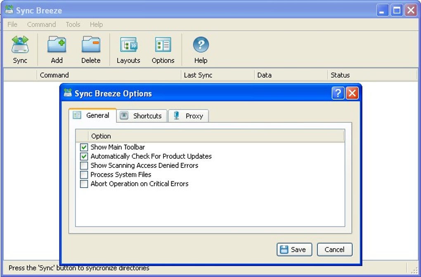Viewport: 421px width, 277px height.
Task: Uncheck Show Main Toolbar
Action: pyautogui.click(x=84, y=147)
